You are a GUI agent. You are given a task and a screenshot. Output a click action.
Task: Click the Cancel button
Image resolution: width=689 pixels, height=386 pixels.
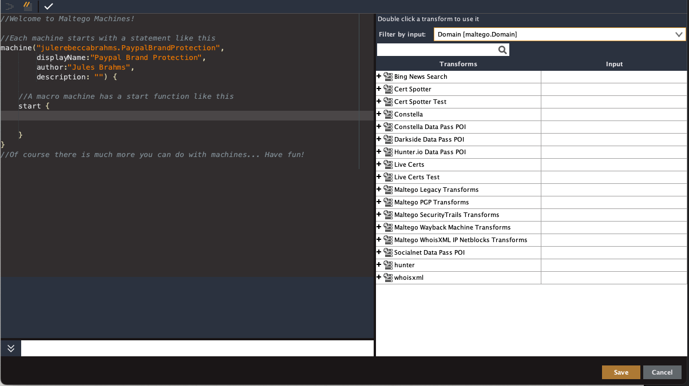[662, 372]
